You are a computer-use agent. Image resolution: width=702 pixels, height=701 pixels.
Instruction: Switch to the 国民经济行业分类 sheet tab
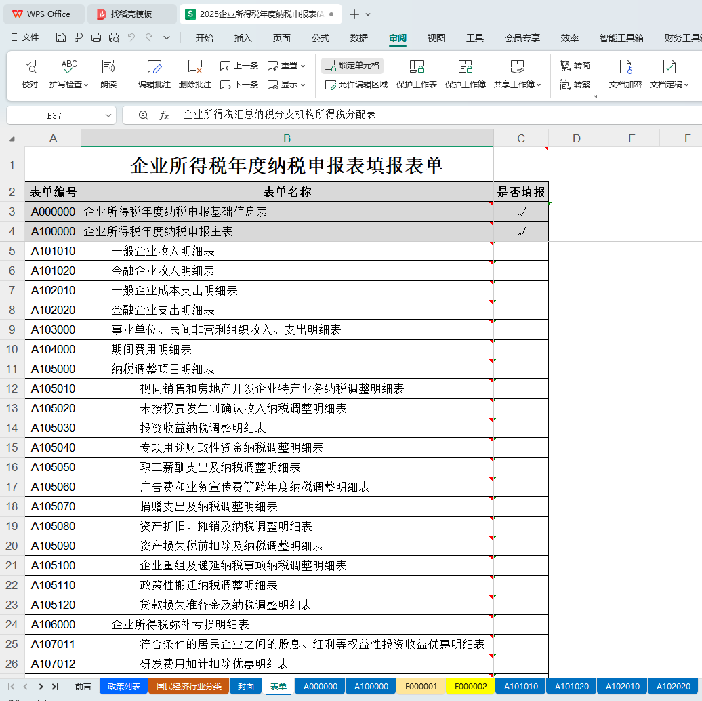(x=188, y=686)
